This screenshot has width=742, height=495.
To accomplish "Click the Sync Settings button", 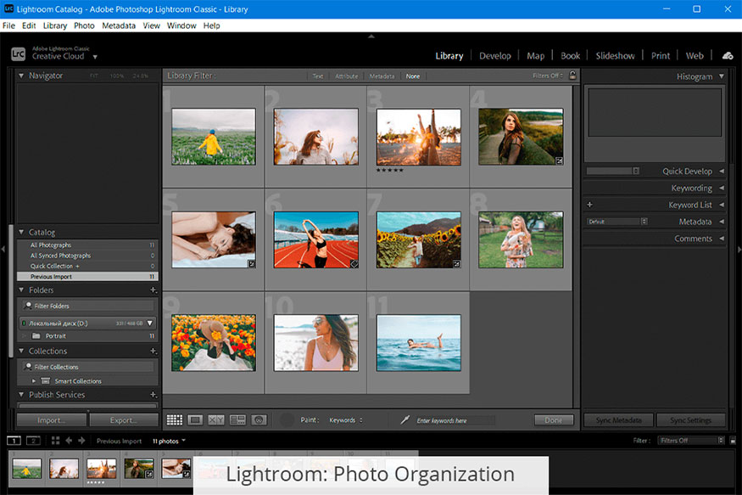I will pos(691,420).
